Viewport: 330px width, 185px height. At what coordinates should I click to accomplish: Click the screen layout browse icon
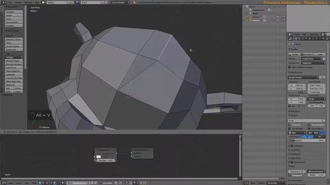pyautogui.click(x=43, y=2)
